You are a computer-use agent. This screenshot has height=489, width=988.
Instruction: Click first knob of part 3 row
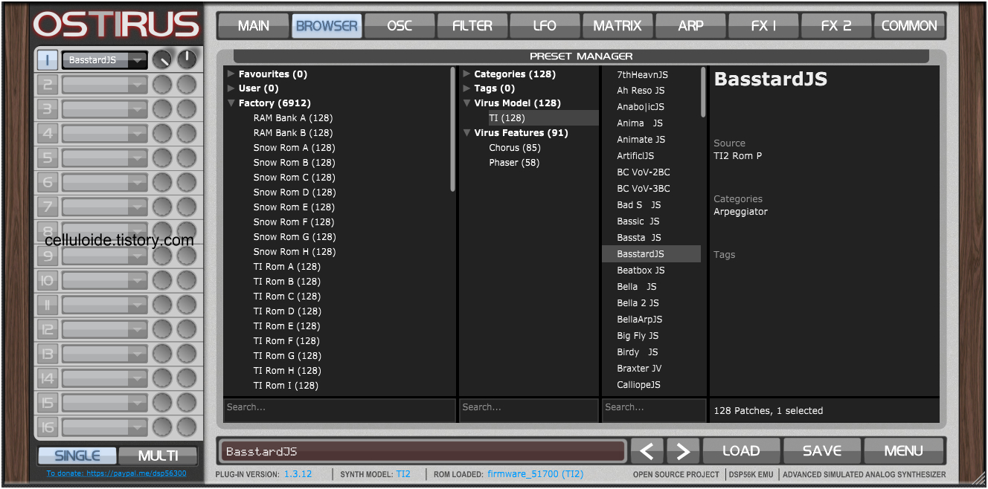coord(161,109)
